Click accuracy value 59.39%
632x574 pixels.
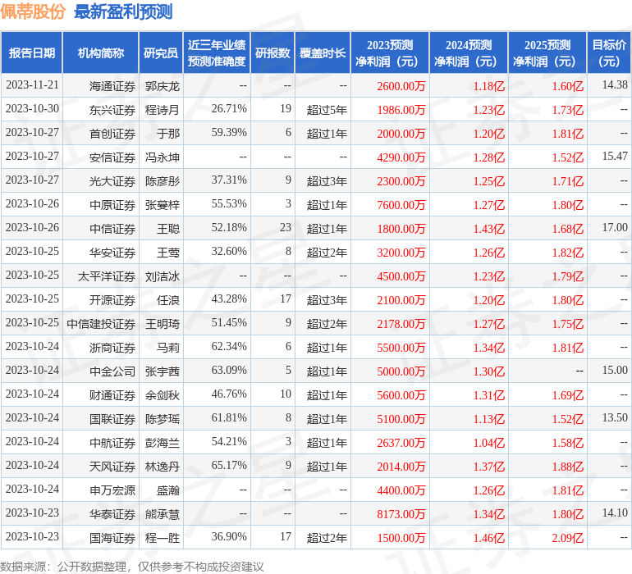[x=229, y=133]
